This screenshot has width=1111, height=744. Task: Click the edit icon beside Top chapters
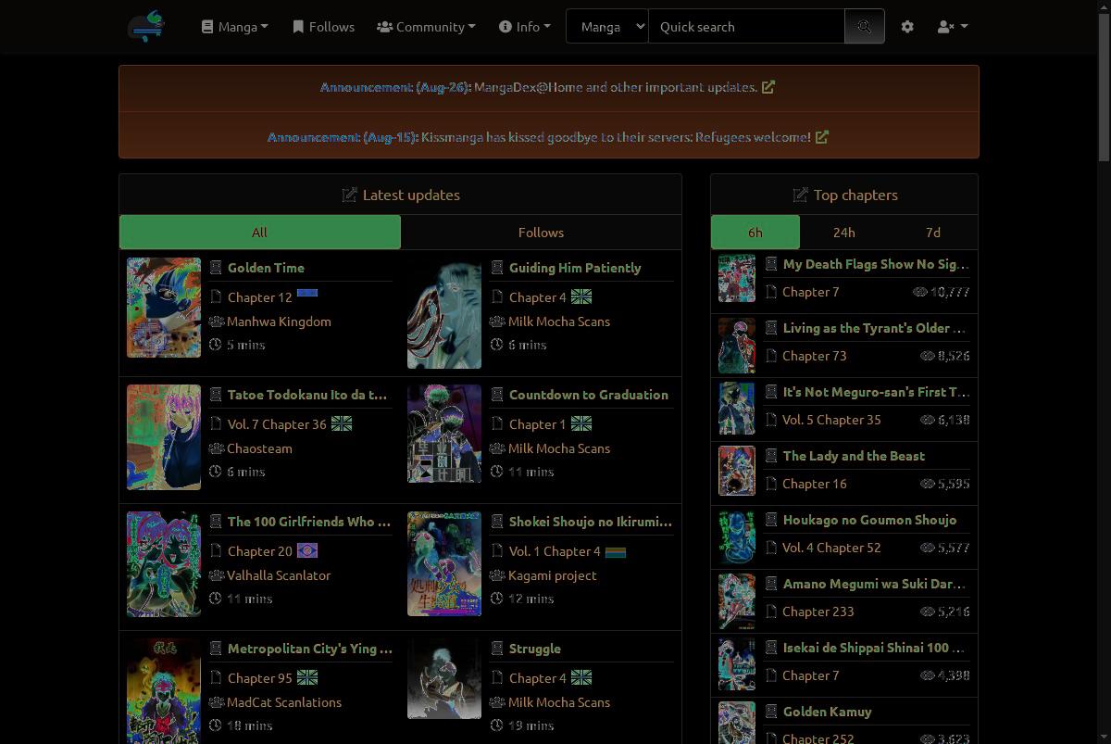(x=800, y=195)
